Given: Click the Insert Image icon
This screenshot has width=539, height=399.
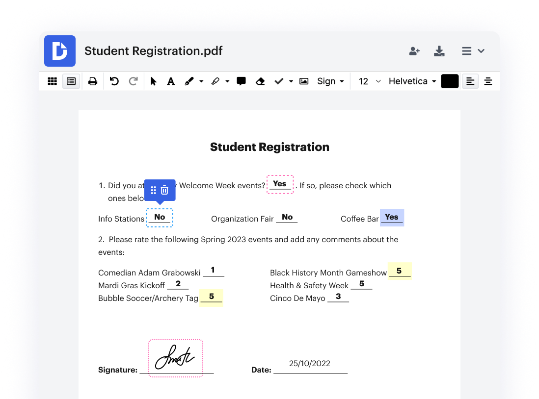Looking at the screenshot, I should (304, 81).
